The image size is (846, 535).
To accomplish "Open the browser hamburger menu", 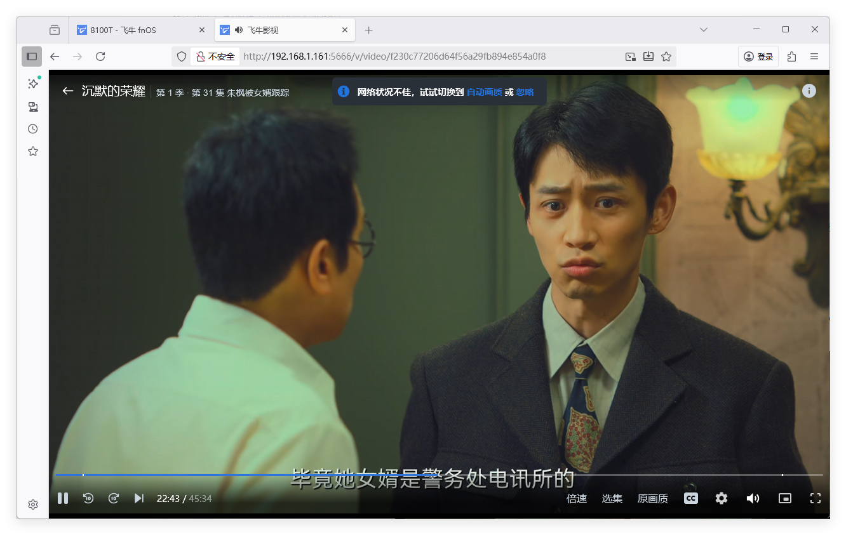I will pos(814,56).
